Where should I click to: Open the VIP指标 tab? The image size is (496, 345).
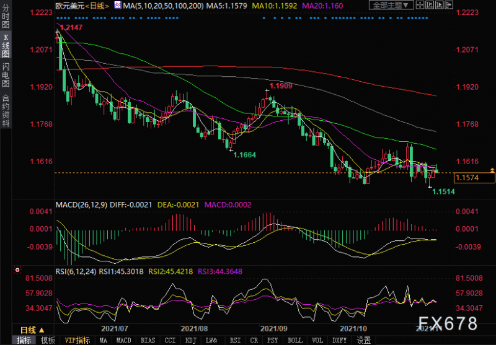(x=77, y=340)
